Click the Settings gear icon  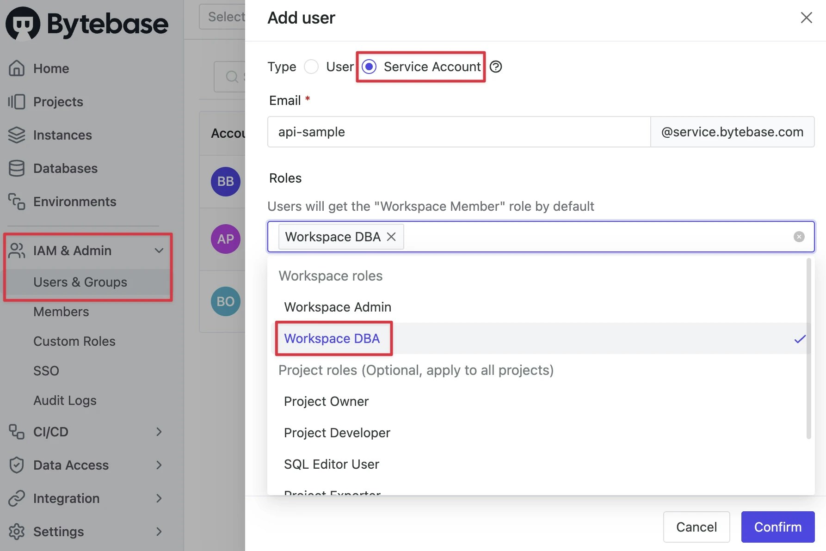click(17, 531)
